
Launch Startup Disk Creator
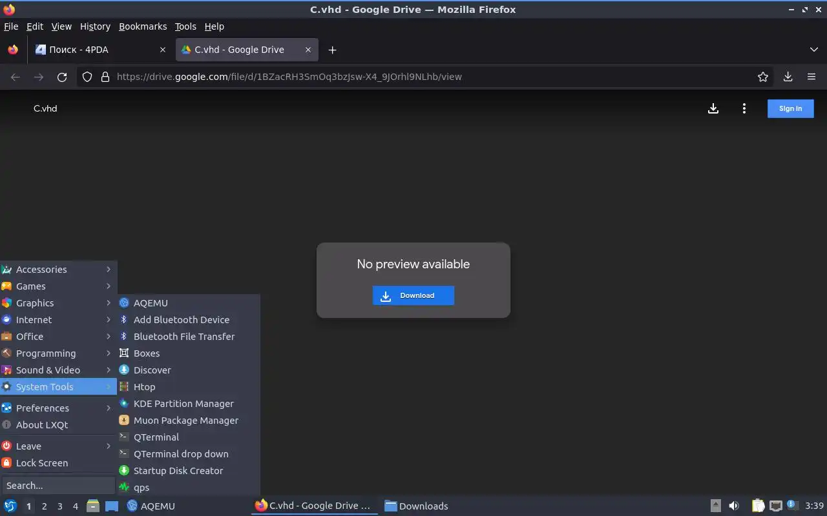click(x=189, y=471)
